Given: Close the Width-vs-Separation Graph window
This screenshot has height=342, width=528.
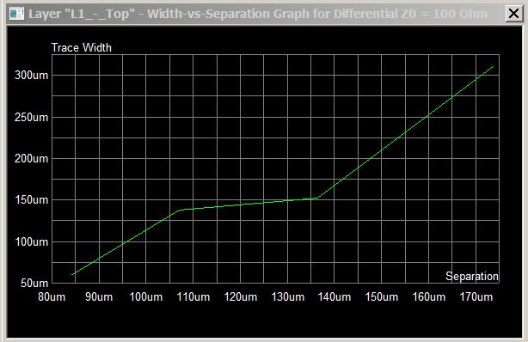Looking at the screenshot, I should point(514,14).
